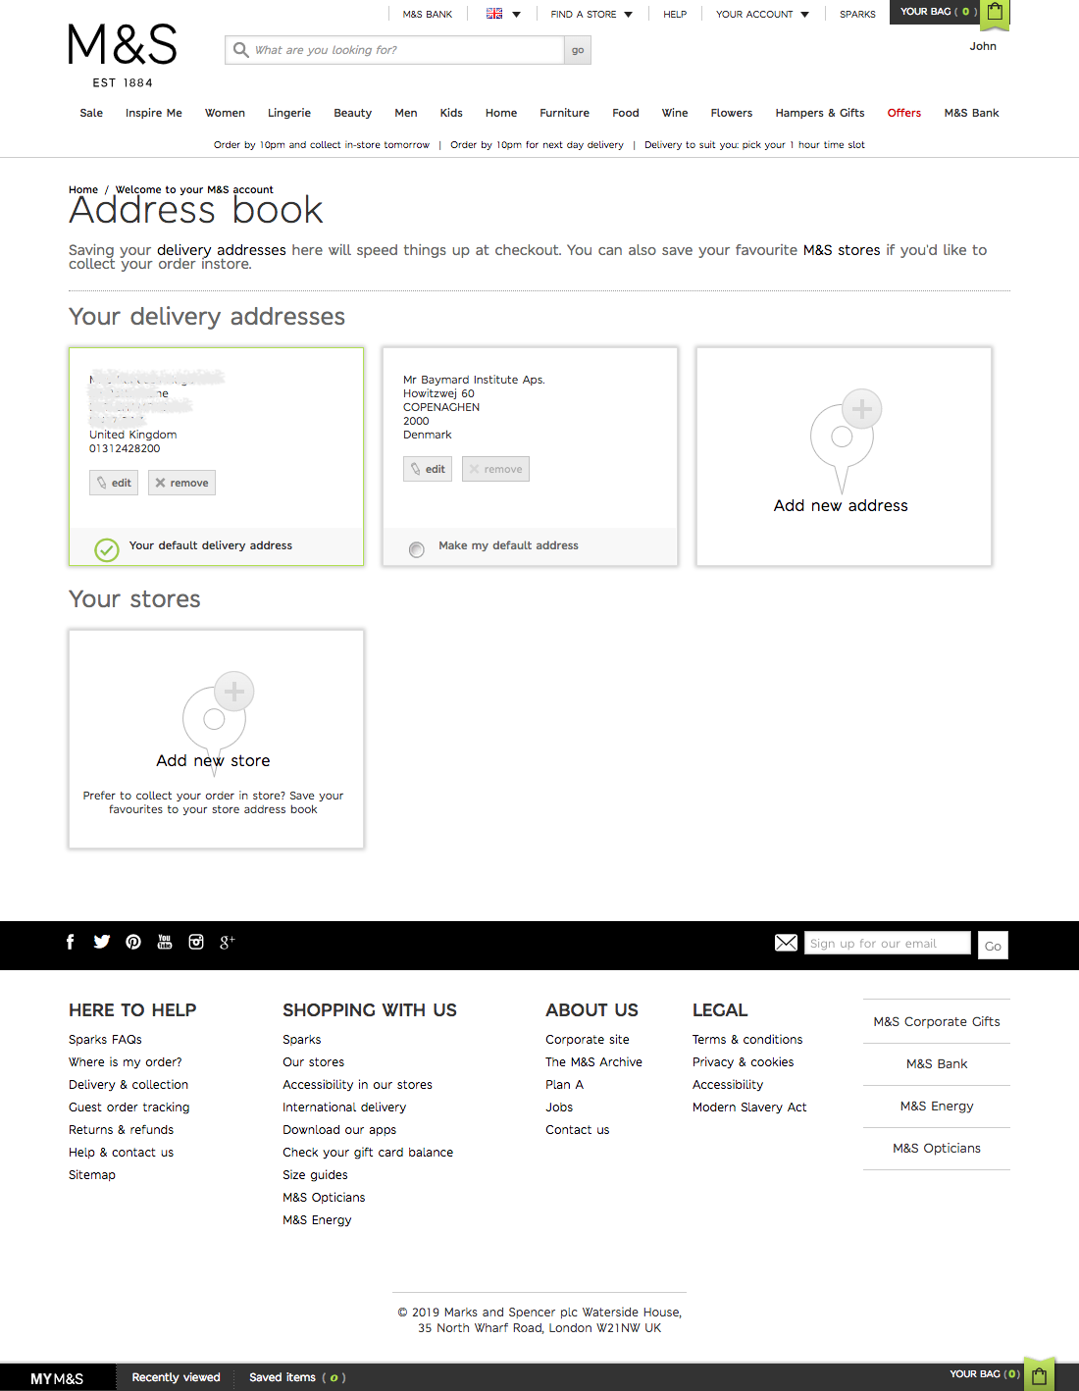Click the Pinterest icon

(133, 942)
